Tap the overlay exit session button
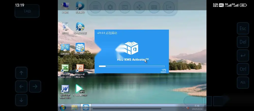 point(169,7)
